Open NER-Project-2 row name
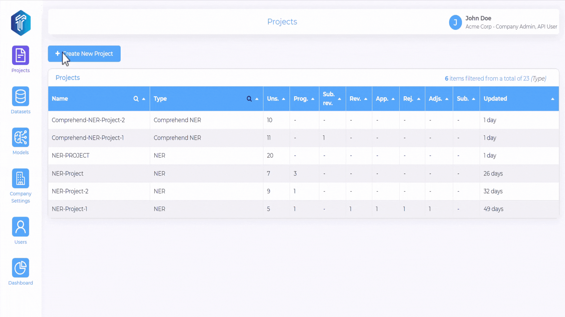Image resolution: width=565 pixels, height=317 pixels. (x=70, y=191)
